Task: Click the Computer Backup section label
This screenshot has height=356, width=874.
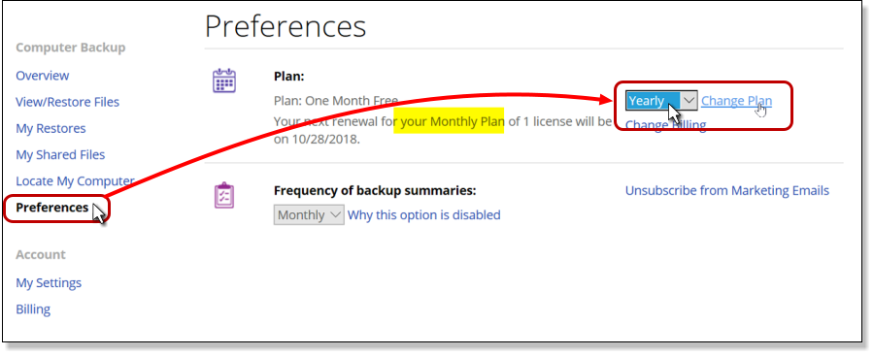Action: (70, 48)
